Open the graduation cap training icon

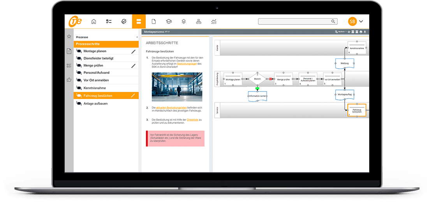coord(169,22)
